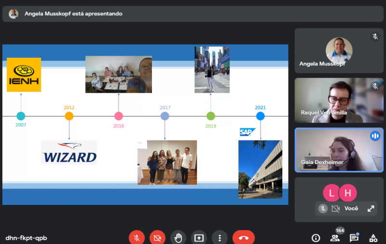Click presenter avatar in top banner
This screenshot has width=386, height=244.
tap(14, 14)
